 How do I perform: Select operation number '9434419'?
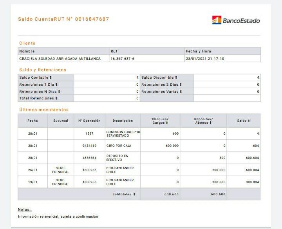[x=89, y=146]
